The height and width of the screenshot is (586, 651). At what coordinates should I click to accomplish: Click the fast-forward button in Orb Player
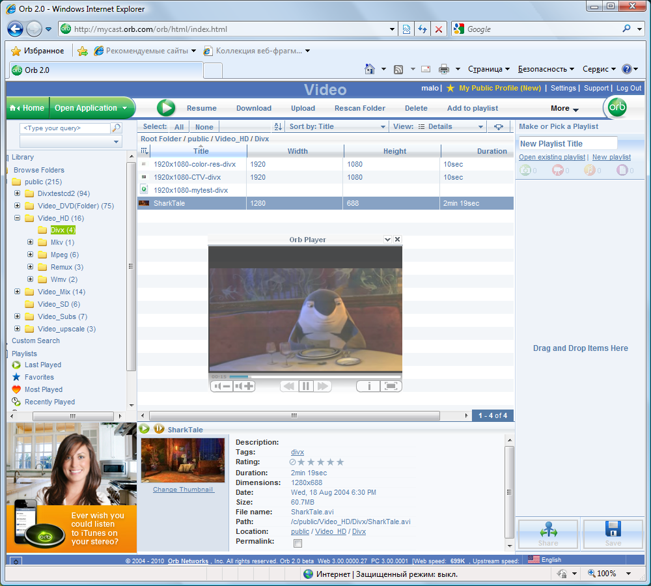coord(323,386)
